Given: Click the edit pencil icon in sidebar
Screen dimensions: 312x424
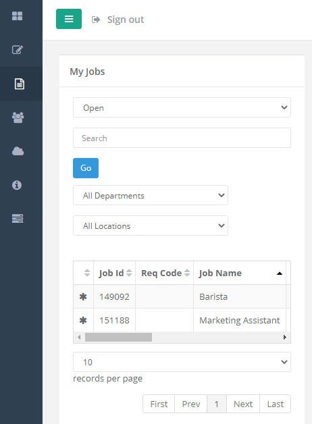Looking at the screenshot, I should point(18,50).
